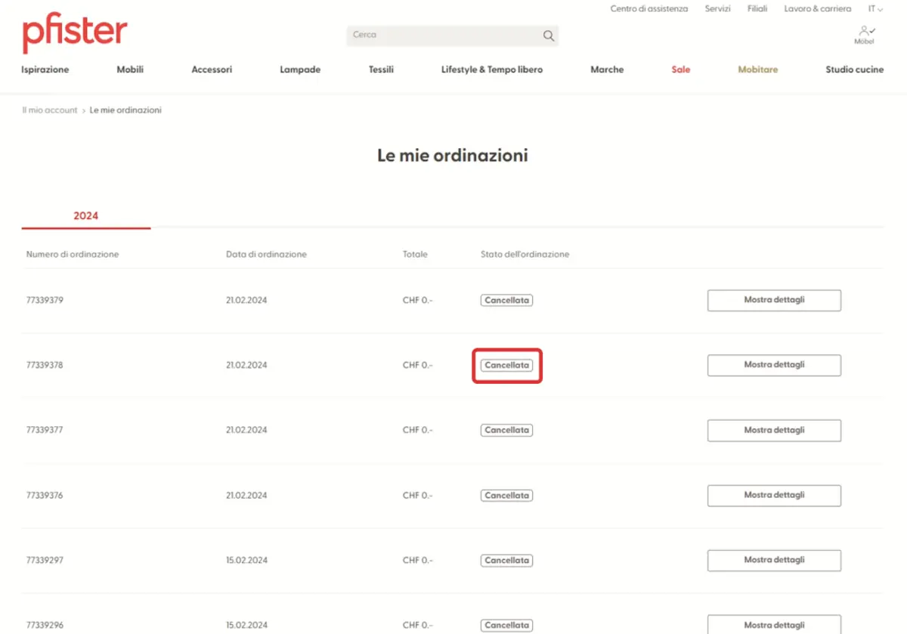The height and width of the screenshot is (634, 907).
Task: Go to Il mio account breadcrumb
Action: click(50, 110)
